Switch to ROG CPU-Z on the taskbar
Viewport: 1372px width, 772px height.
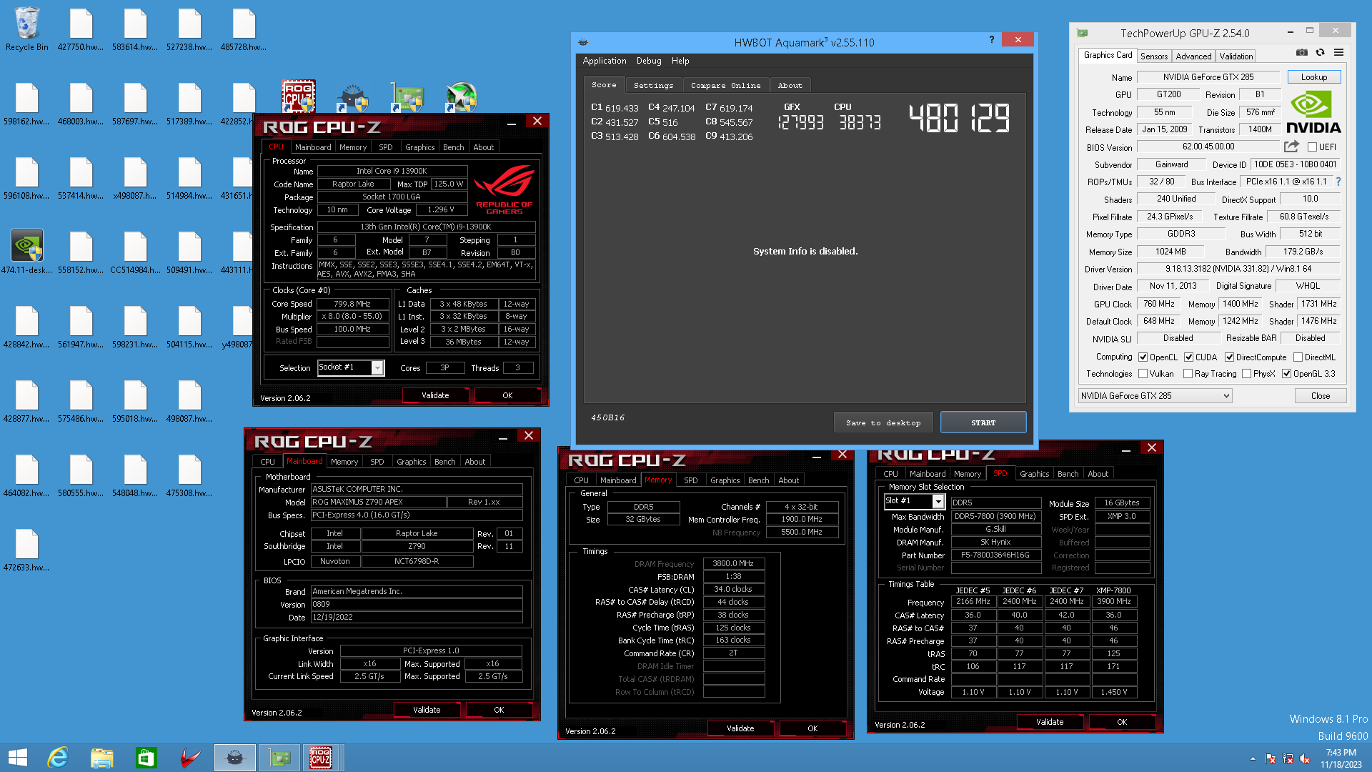321,758
